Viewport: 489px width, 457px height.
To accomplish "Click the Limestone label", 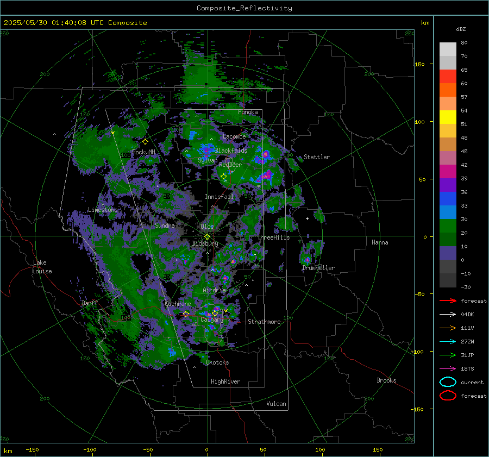I will pyautogui.click(x=103, y=210).
